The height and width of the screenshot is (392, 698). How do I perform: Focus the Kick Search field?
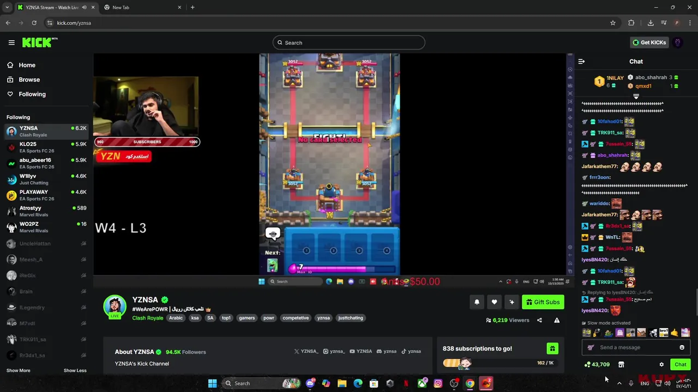pyautogui.click(x=349, y=42)
